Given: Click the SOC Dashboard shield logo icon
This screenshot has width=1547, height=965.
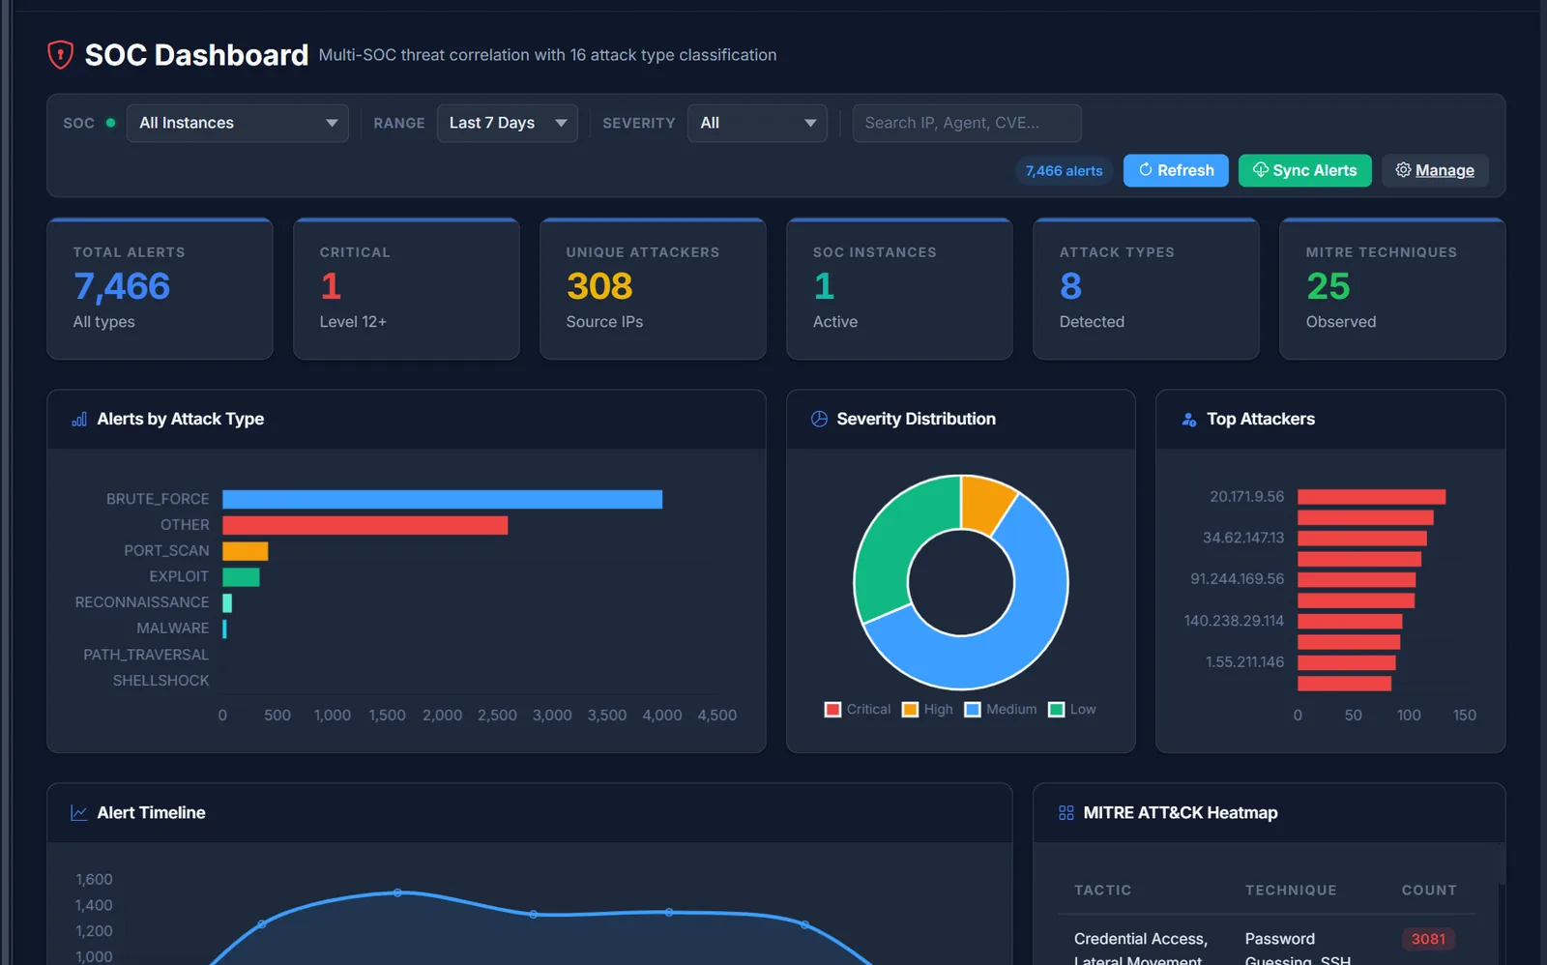Looking at the screenshot, I should pyautogui.click(x=60, y=55).
